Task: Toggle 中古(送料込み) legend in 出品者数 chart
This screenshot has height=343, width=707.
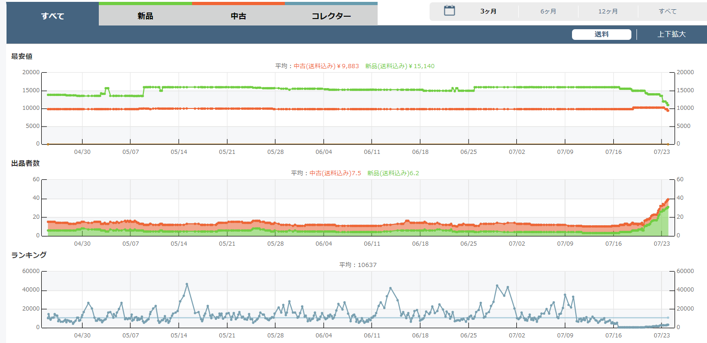Action: coord(335,173)
